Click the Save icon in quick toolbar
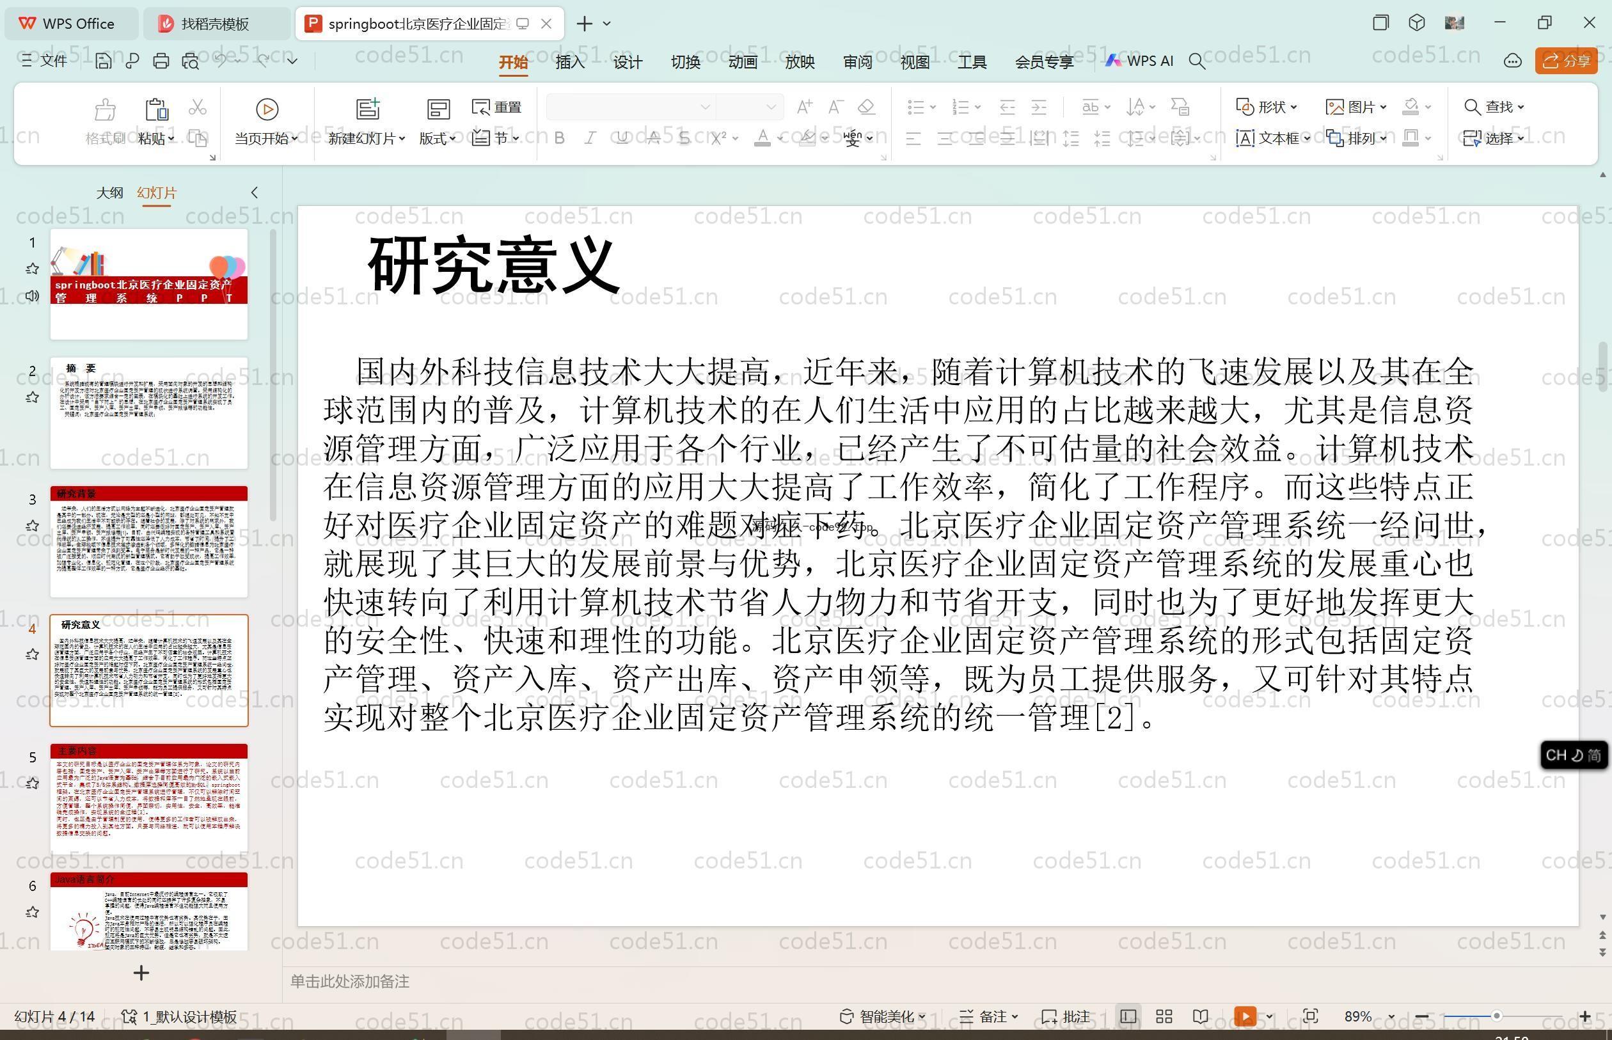The width and height of the screenshot is (1612, 1040). (104, 61)
